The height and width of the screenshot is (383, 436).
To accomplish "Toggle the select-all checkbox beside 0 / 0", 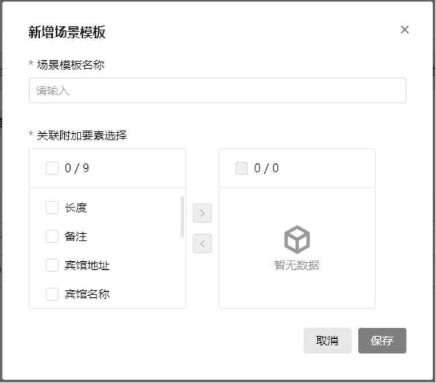I will [242, 168].
